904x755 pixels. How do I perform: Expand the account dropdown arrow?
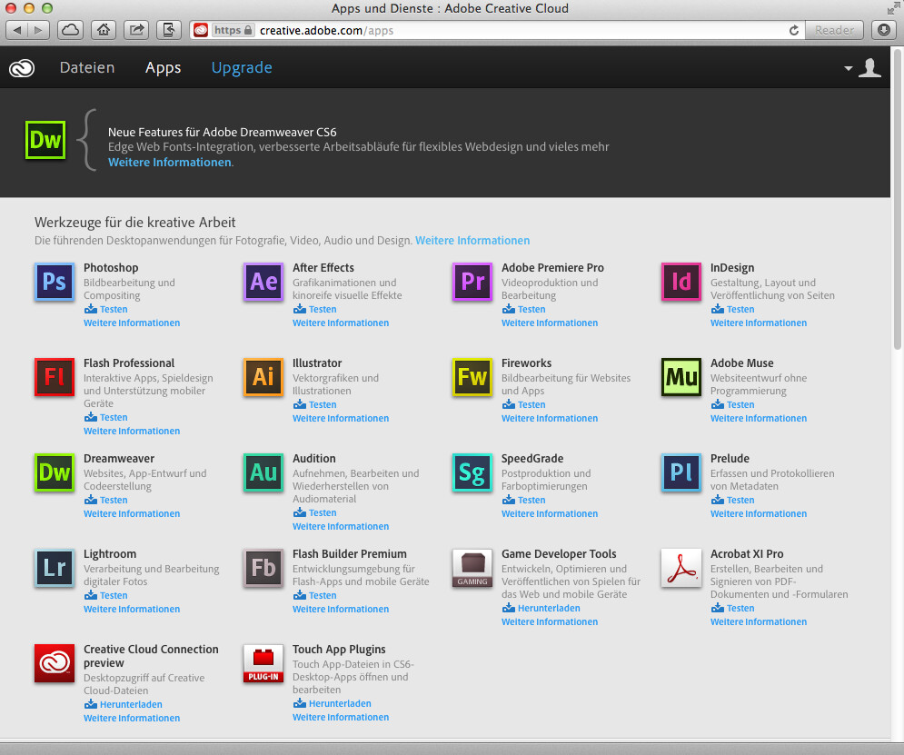tap(848, 67)
